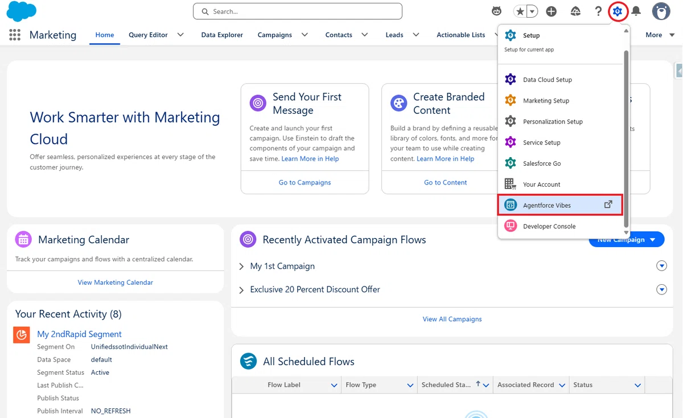Click the My 2ndRapid Segment orange icon

pyautogui.click(x=22, y=335)
